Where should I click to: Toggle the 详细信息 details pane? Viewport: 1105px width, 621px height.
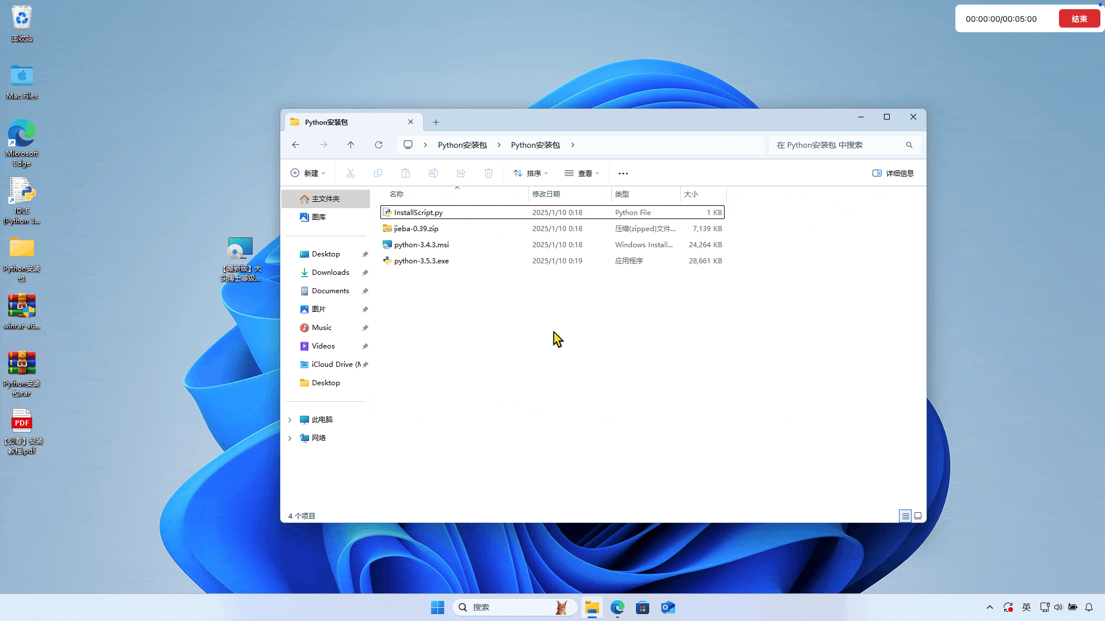click(x=893, y=173)
